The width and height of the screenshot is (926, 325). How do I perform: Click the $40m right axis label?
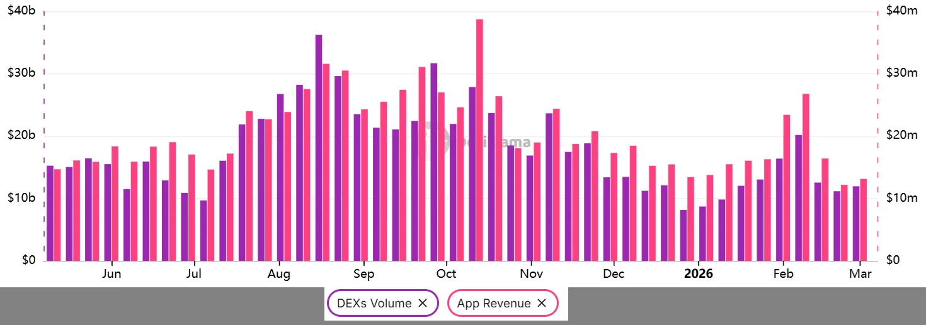[x=901, y=11]
